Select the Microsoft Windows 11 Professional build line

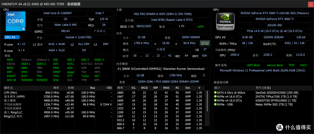(262, 71)
